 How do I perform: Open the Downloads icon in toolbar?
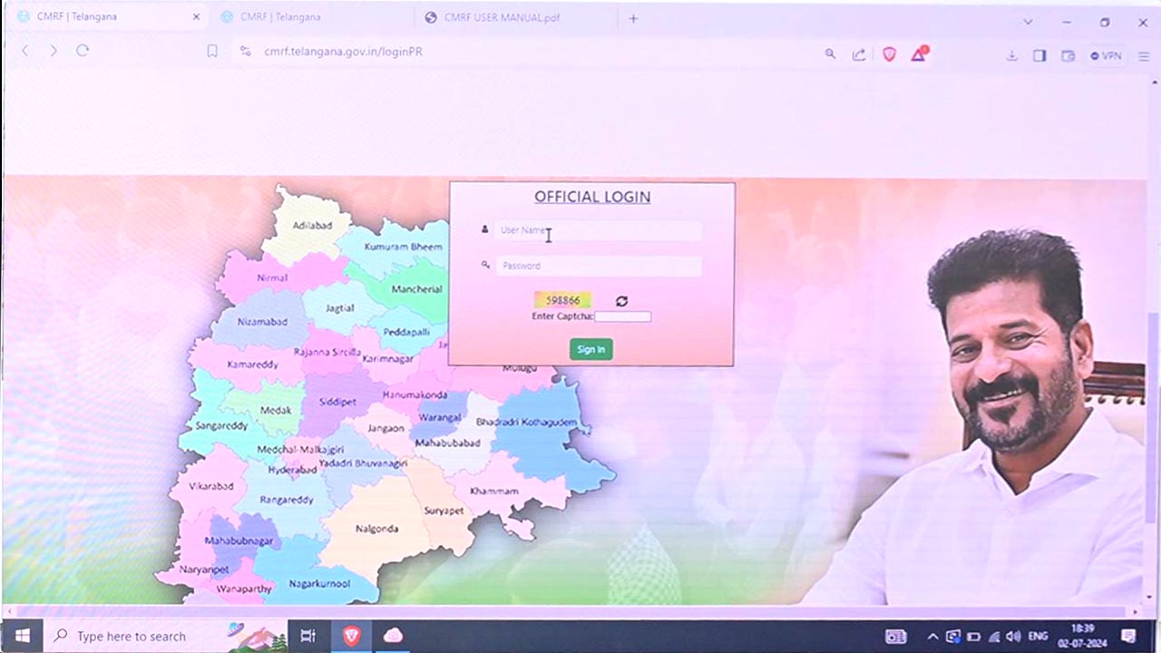point(1011,55)
